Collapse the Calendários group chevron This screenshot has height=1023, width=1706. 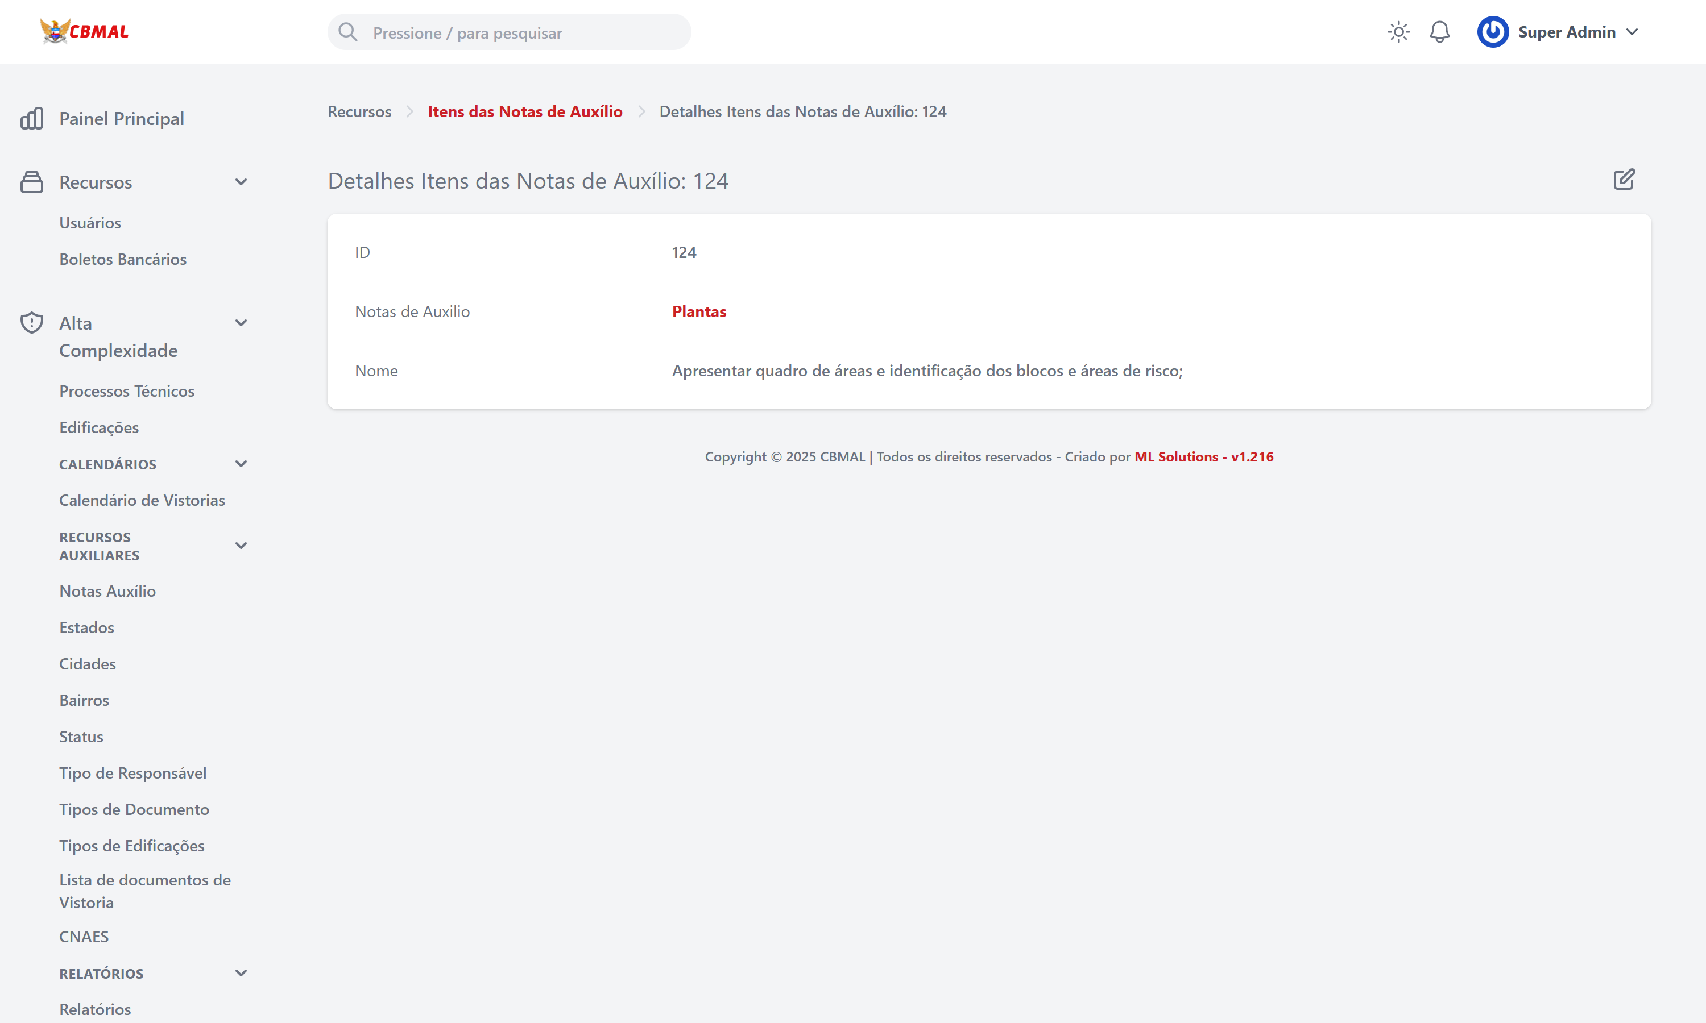point(241,464)
